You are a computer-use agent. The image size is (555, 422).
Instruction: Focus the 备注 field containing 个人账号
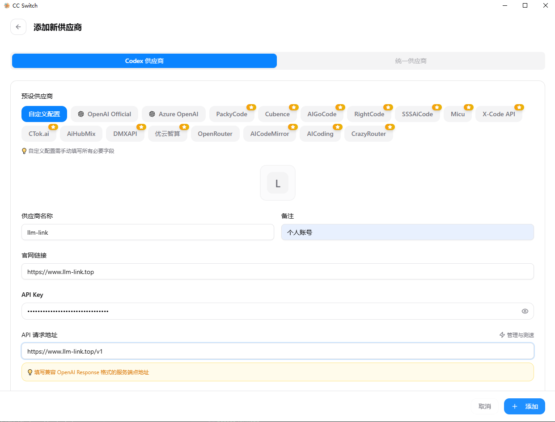[407, 232]
